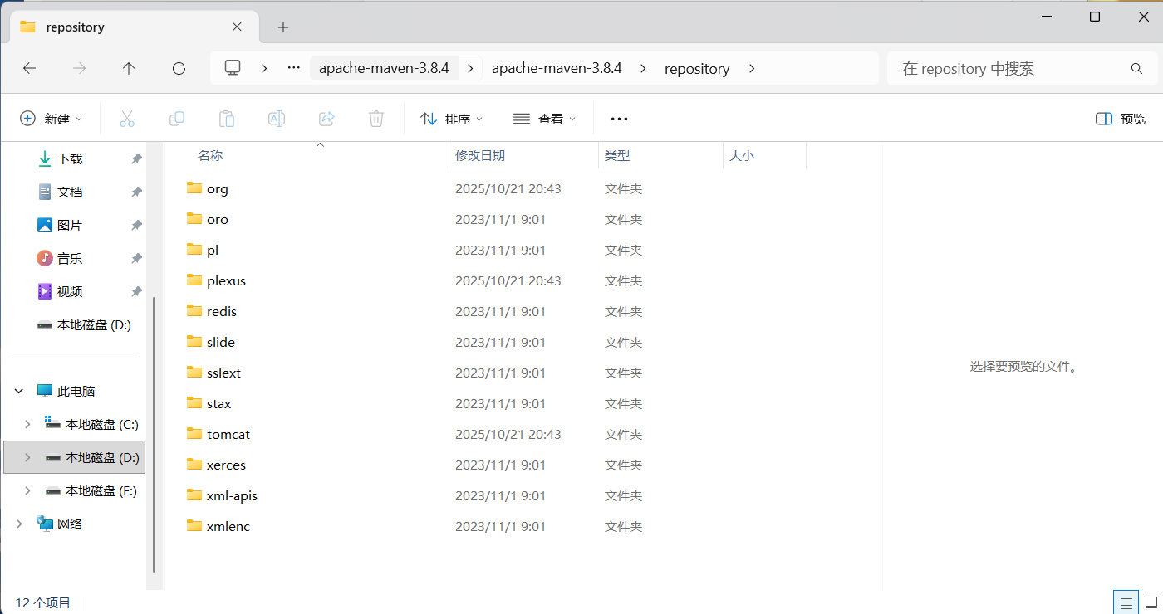Image resolution: width=1163 pixels, height=614 pixels.
Task: Click the Delete trash can icon
Action: pyautogui.click(x=376, y=119)
